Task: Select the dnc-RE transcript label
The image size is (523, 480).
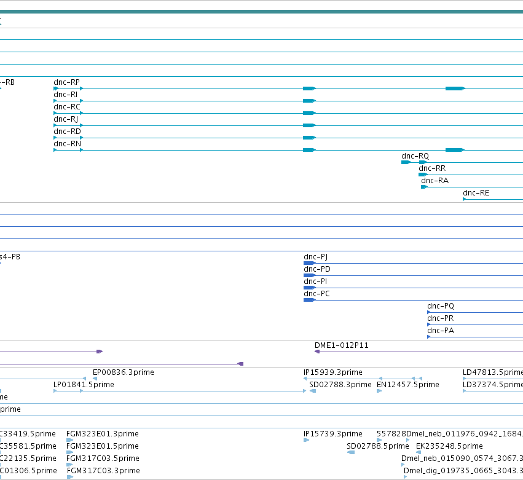Action: pos(476,193)
